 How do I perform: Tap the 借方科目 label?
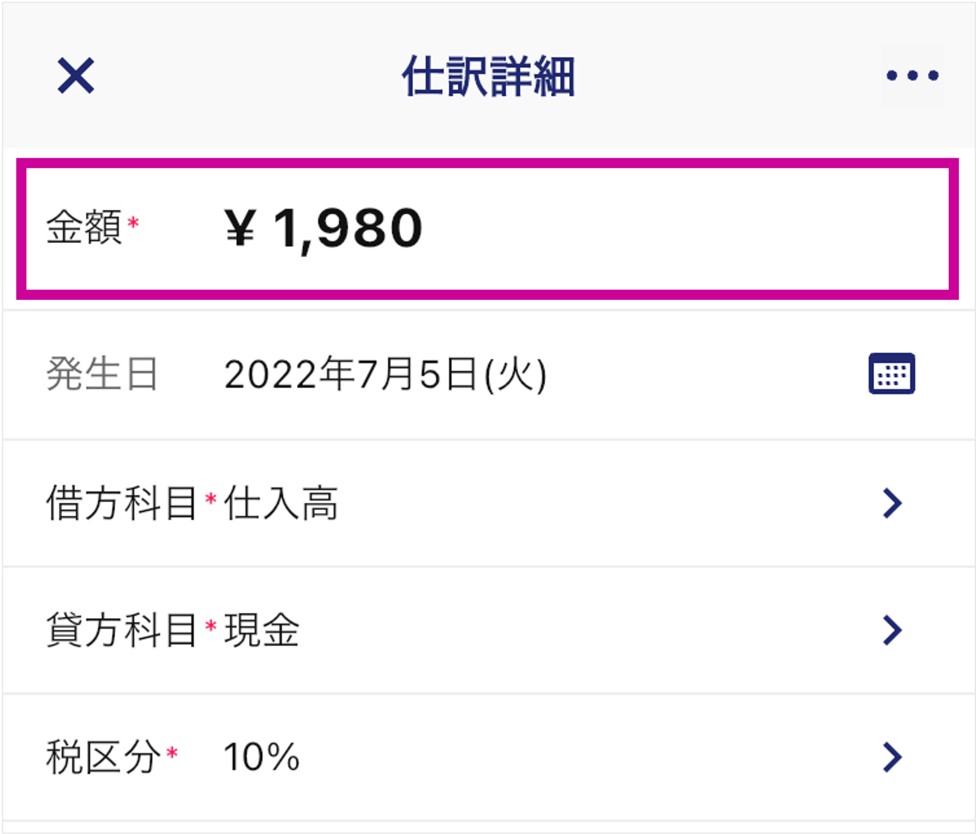pos(121,503)
